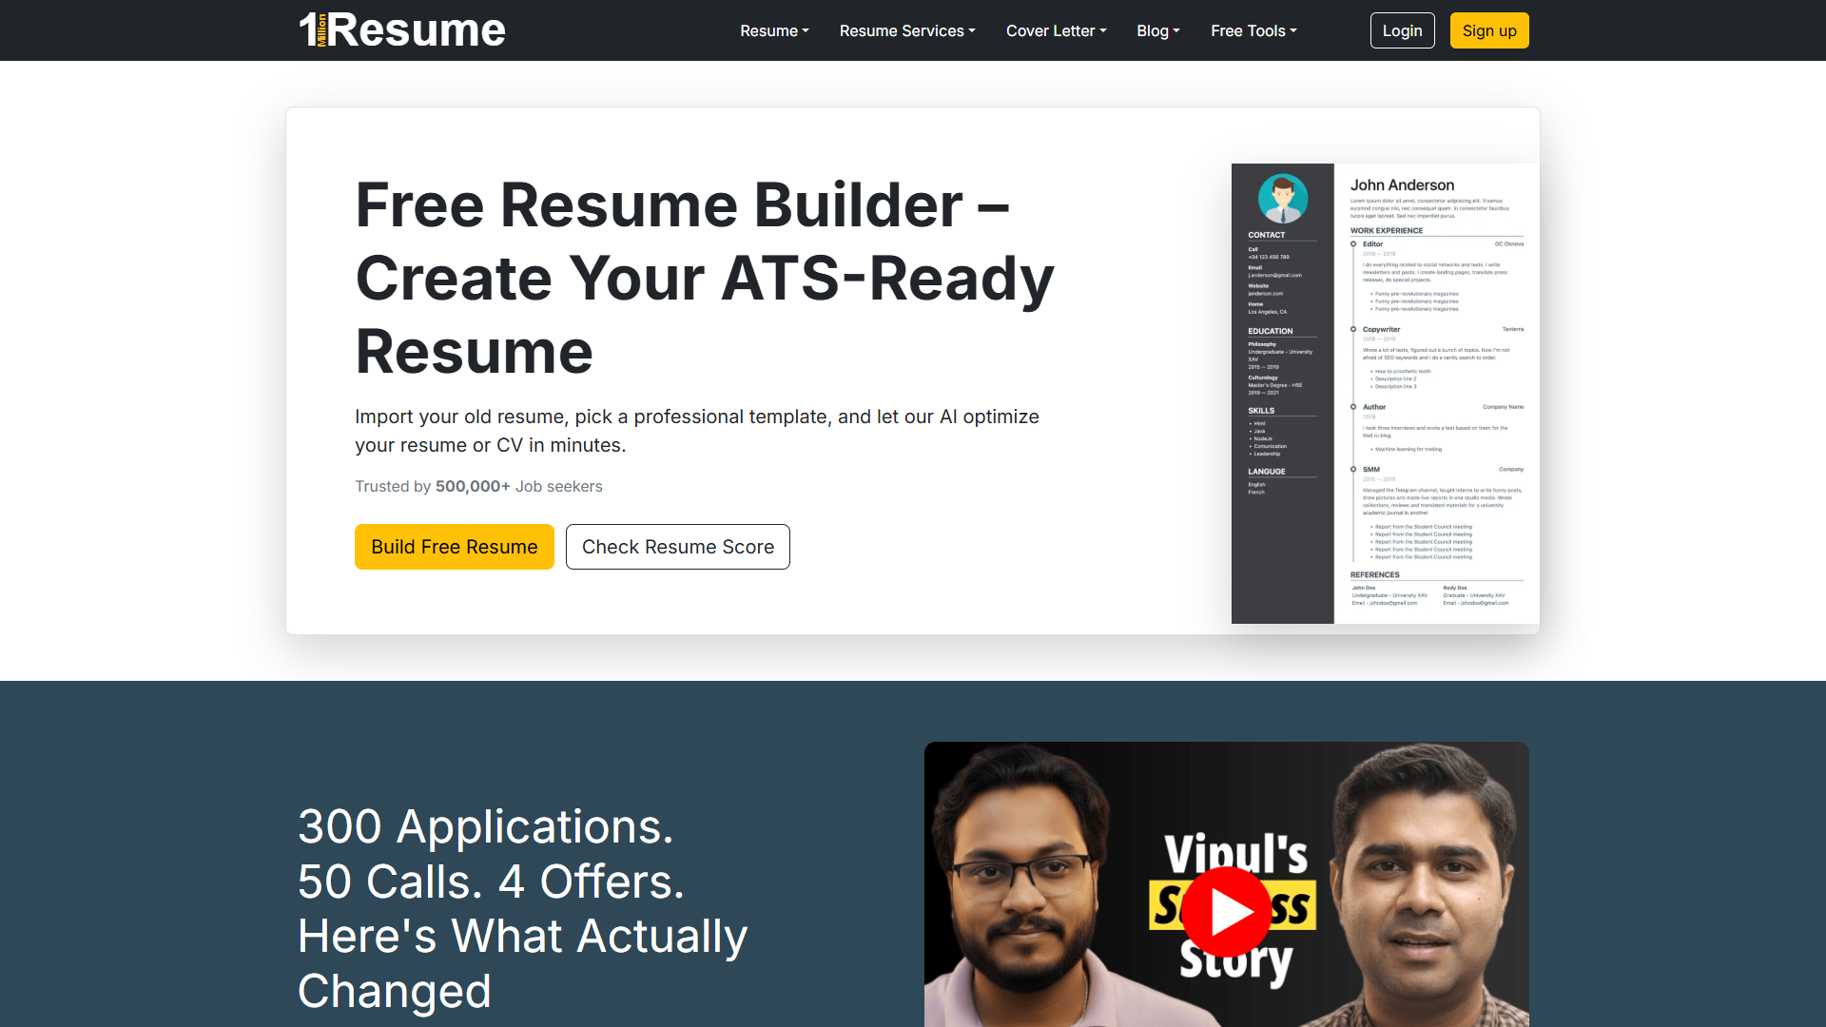The width and height of the screenshot is (1826, 1027).
Task: Open the Resume dropdown menu
Action: (x=774, y=30)
